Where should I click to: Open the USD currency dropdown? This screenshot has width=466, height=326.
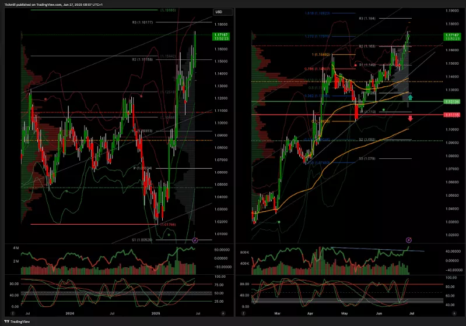223,12
